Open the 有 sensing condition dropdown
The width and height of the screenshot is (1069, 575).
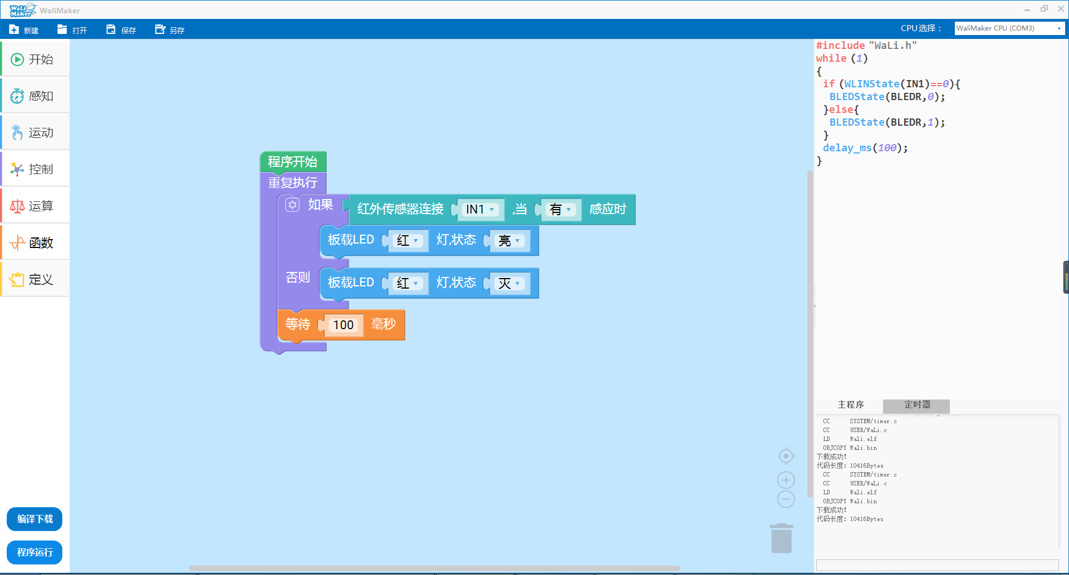tap(561, 210)
